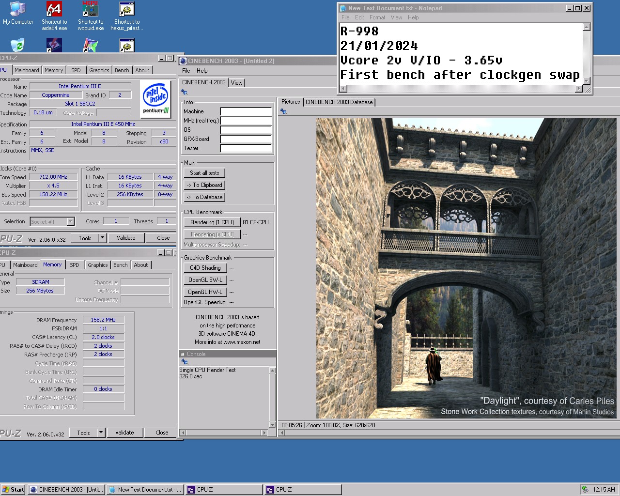The height and width of the screenshot is (496, 620).
Task: Click Validate in upper CPU-Z window
Action: point(126,238)
